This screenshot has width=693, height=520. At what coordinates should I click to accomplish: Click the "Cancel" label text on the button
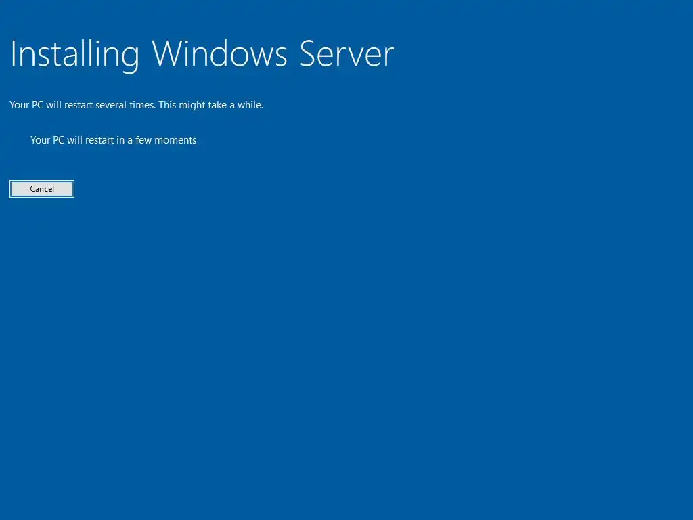[42, 189]
